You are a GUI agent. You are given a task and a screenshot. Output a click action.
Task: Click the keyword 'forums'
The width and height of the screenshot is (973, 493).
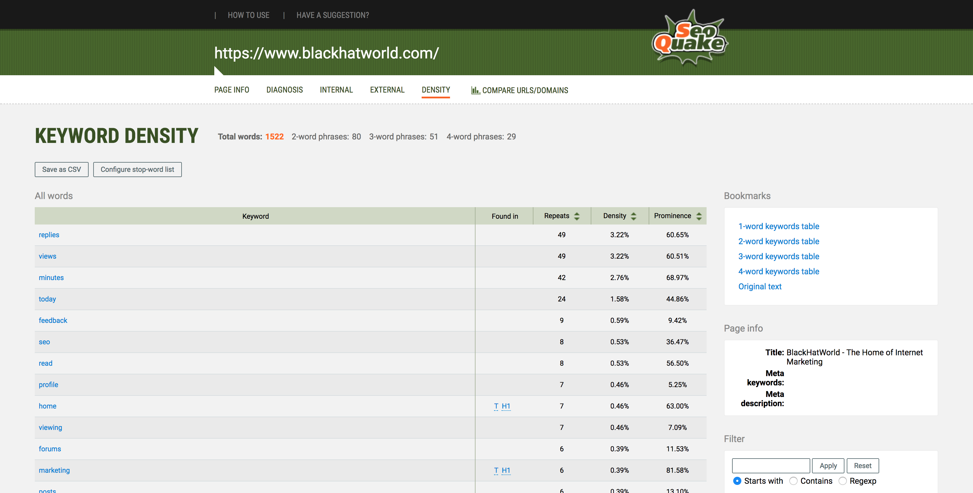tap(50, 449)
